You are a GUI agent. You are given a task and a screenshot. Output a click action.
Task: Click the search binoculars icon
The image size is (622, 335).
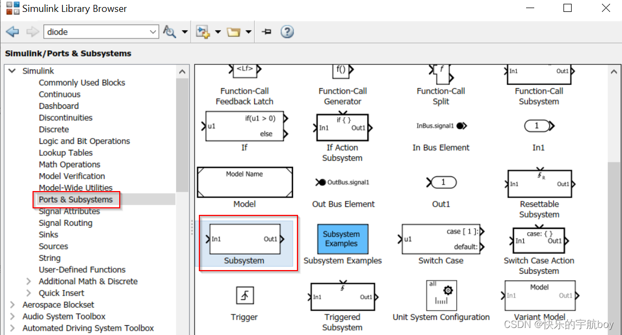pyautogui.click(x=170, y=31)
